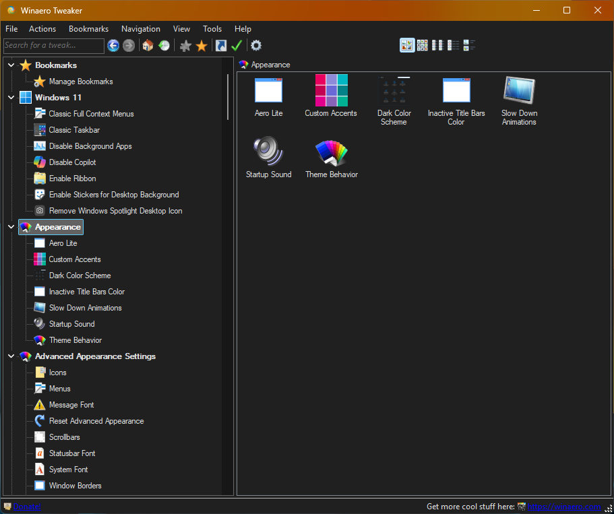Switch to the third view mode icon
This screenshot has width=614, height=514.
point(437,45)
